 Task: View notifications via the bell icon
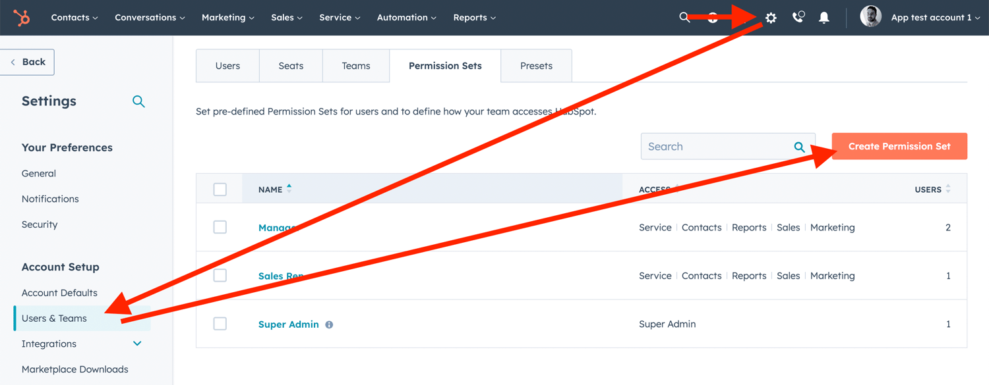[824, 18]
